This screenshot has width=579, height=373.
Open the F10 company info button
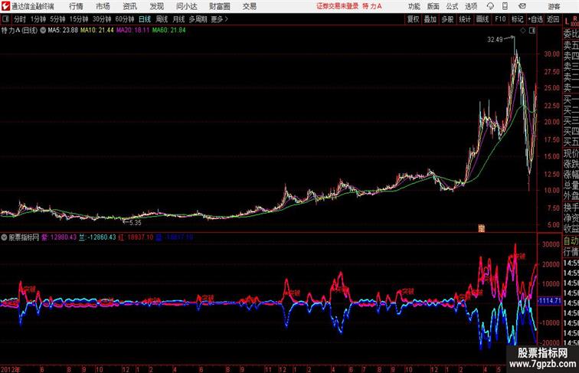pyautogui.click(x=500, y=19)
